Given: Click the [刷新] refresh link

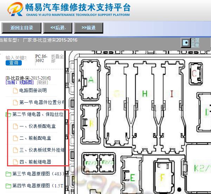Looking at the screenshot, I should click(42, 82).
